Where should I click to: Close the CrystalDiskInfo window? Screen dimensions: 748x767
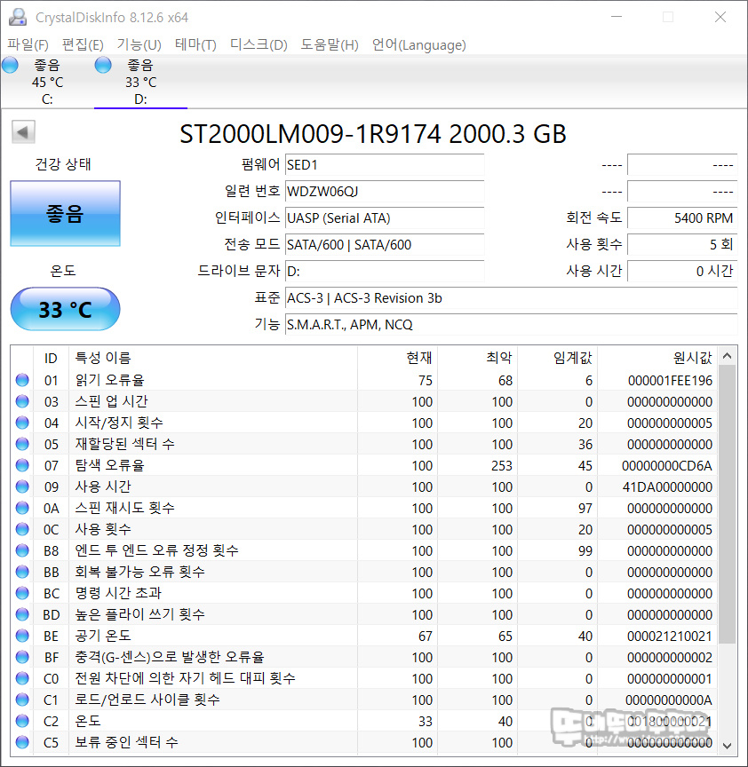tap(720, 17)
